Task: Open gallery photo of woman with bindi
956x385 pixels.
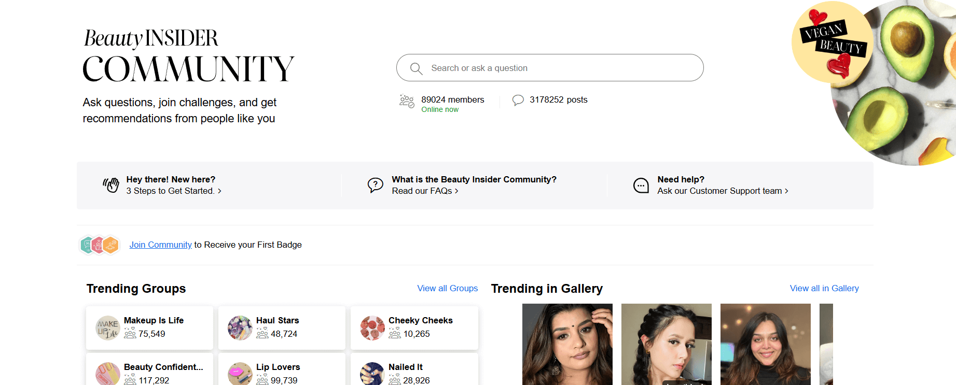Action: coord(567,344)
